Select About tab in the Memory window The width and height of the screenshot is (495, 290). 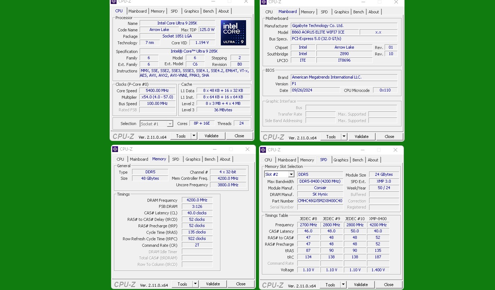coord(225,159)
